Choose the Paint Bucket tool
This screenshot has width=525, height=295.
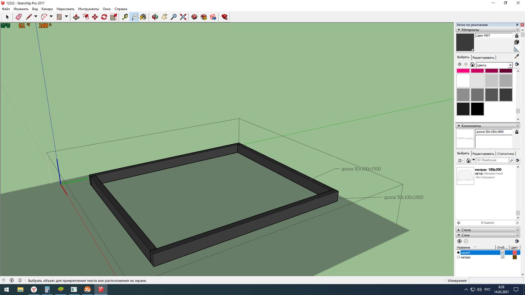(143, 17)
